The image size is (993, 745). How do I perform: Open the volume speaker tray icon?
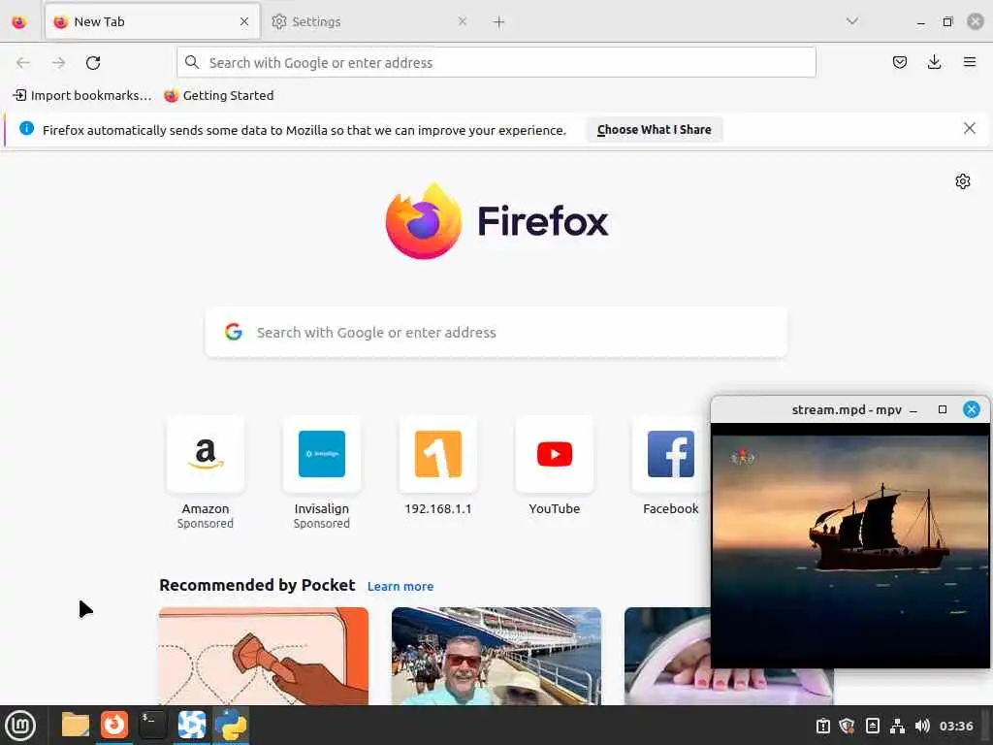point(922,726)
